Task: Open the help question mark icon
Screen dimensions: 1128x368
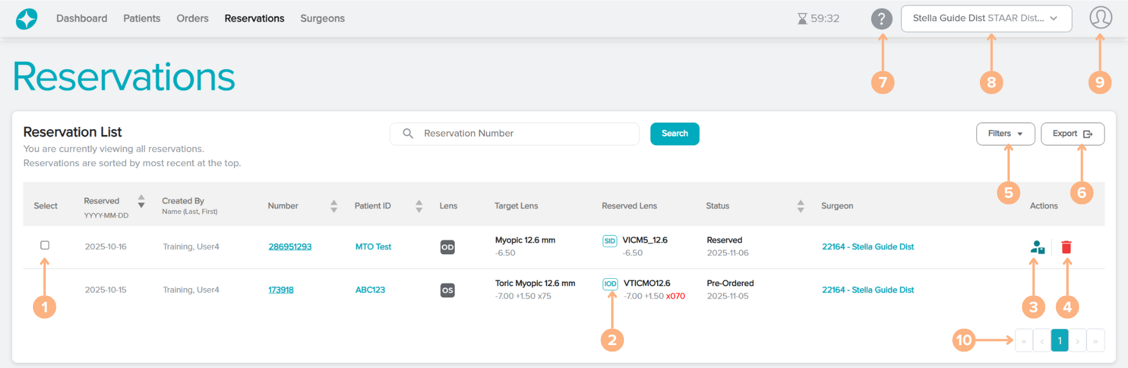Action: coord(881,19)
